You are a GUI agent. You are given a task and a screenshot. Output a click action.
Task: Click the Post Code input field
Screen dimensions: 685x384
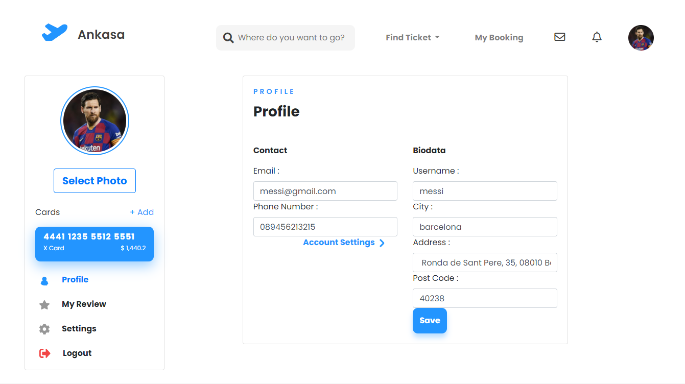point(485,298)
